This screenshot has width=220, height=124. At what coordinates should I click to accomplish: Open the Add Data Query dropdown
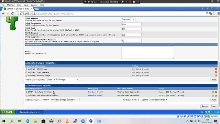(60, 100)
